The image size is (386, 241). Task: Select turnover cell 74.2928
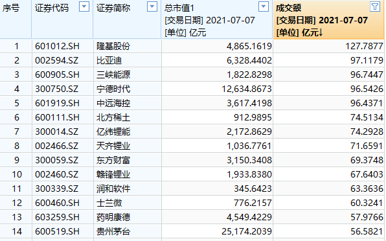328,132
